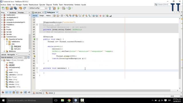The height and width of the screenshot is (103, 183).
Task: Expand the Bibliotecas node
Action: point(4,51)
